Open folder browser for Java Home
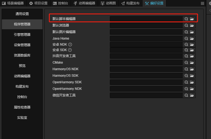 pos(192,39)
